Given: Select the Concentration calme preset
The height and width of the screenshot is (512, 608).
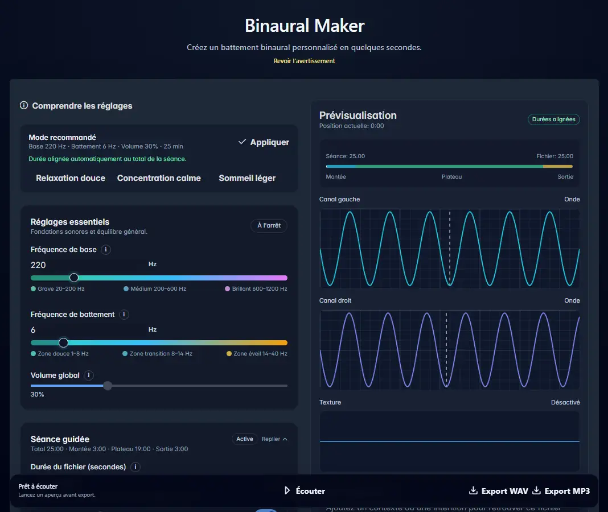Looking at the screenshot, I should click(159, 178).
